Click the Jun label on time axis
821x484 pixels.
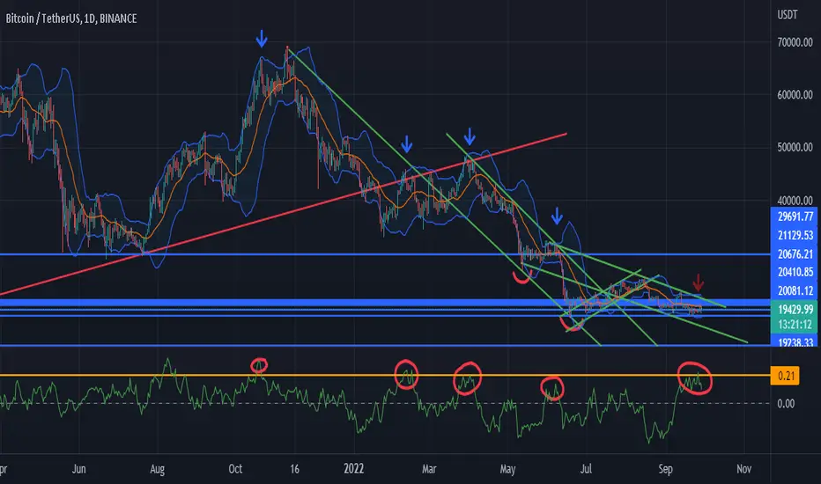click(78, 469)
